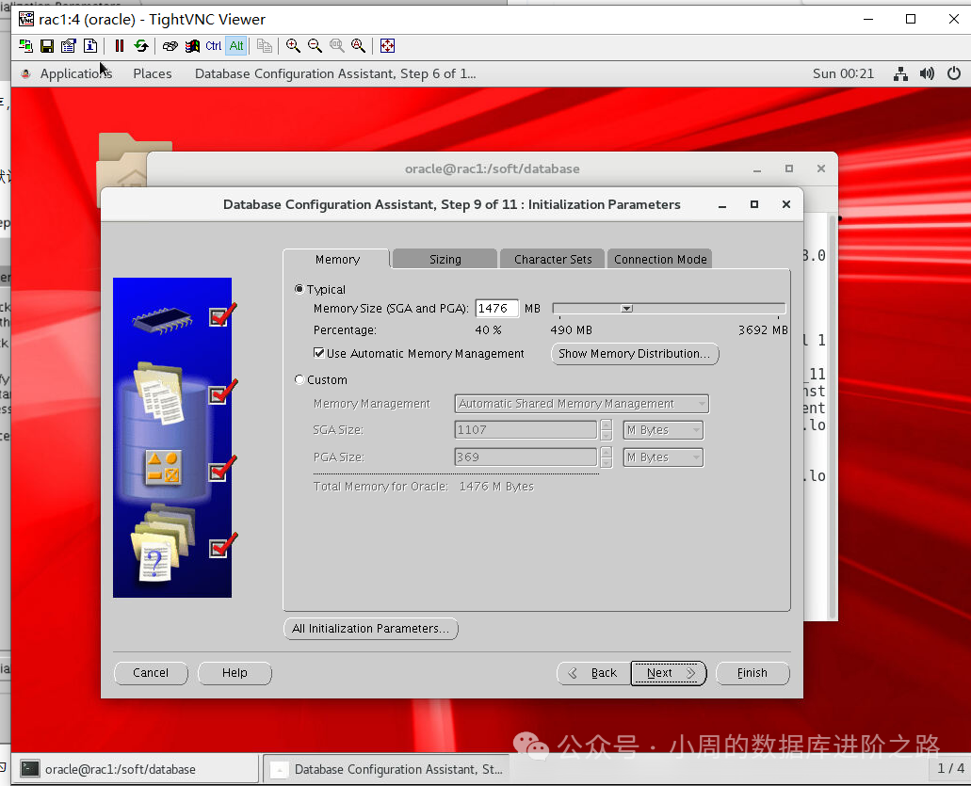
Task: Click the checkmark next to memory chip image
Action: point(222,315)
